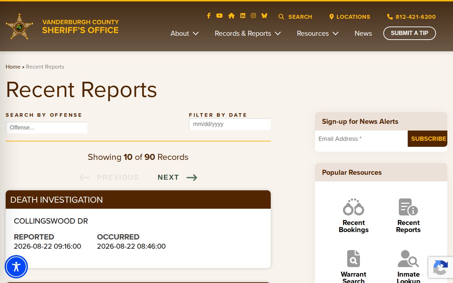The height and width of the screenshot is (283, 453).
Task: Click the Locations header link
Action: coord(353,17)
